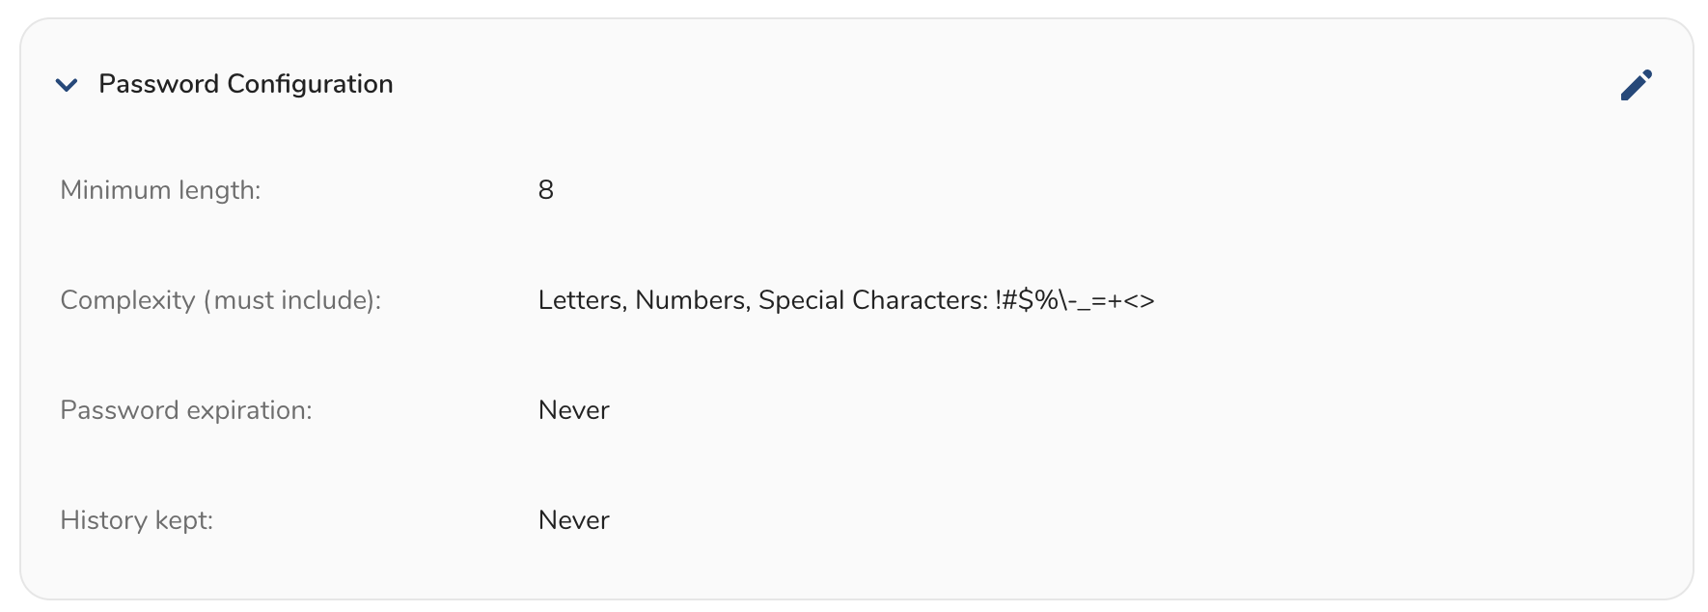
Task: Select the Password expiration label
Action: (x=186, y=410)
